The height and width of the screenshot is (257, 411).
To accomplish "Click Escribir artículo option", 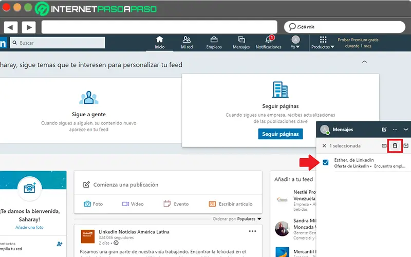I will click(x=231, y=204).
